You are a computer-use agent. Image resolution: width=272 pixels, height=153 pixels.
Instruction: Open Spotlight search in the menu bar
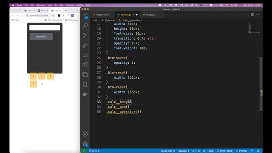(x=232, y=5)
